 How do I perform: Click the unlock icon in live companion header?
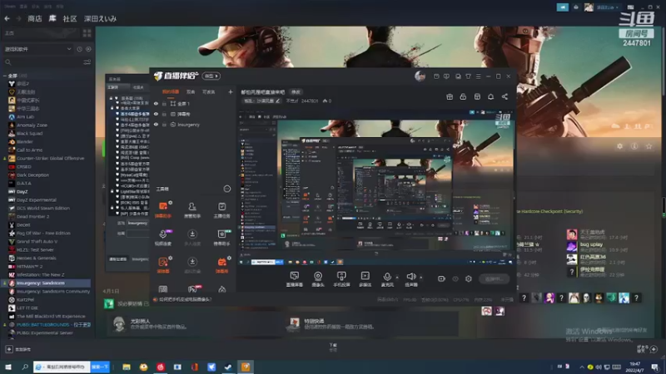pos(463,96)
